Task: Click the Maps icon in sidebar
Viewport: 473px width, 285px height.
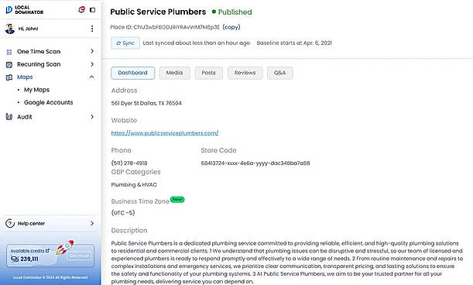Action: (9, 77)
